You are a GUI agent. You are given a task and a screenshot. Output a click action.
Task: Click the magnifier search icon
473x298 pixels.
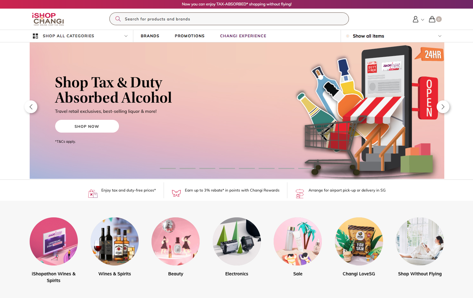[118, 19]
